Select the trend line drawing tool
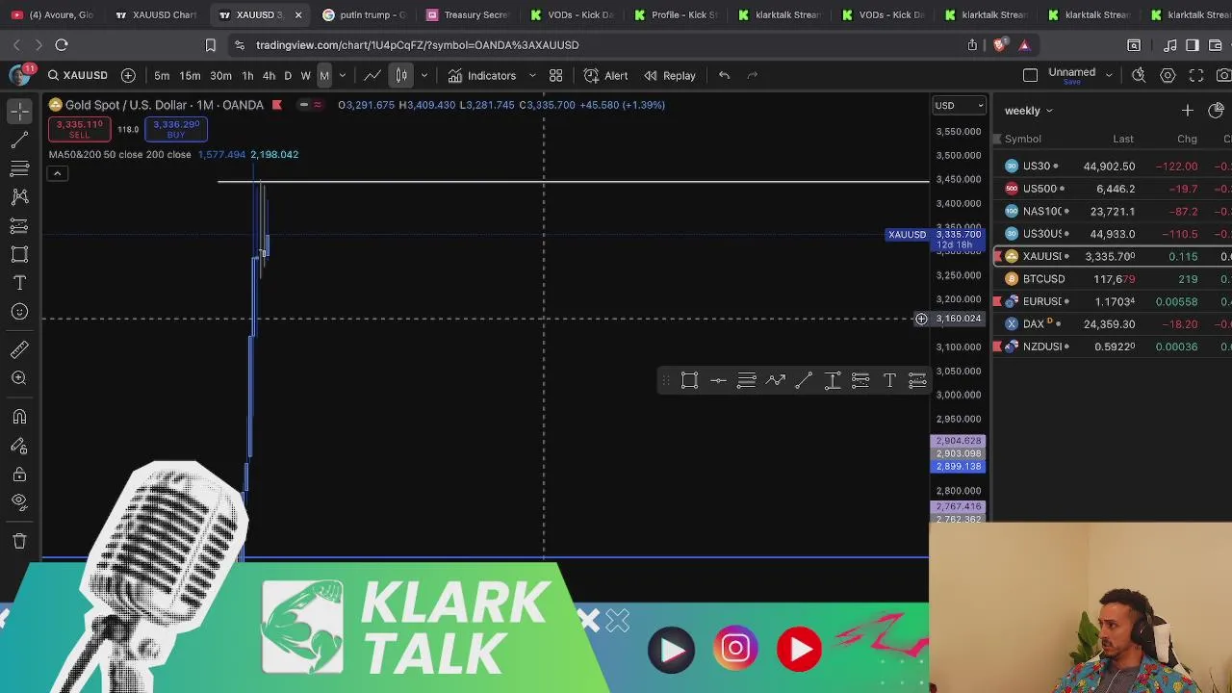 tap(19, 141)
